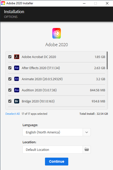
Task: Click the Deselect All link
Action: pyautogui.click(x=13, y=114)
